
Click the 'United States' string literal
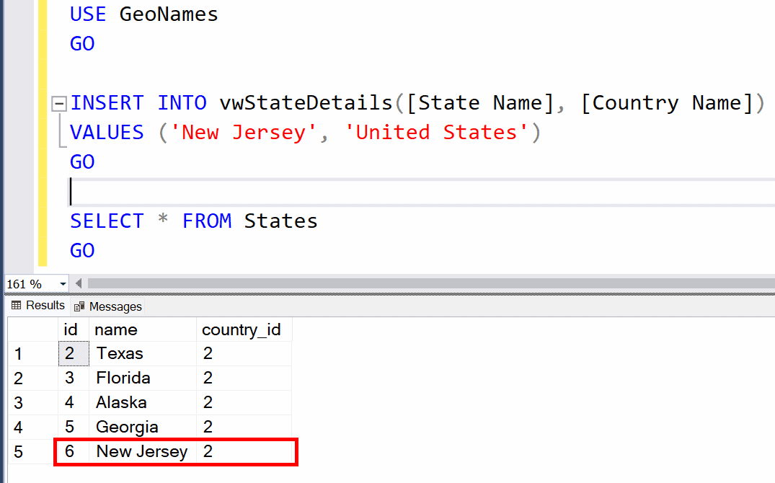pyautogui.click(x=435, y=132)
